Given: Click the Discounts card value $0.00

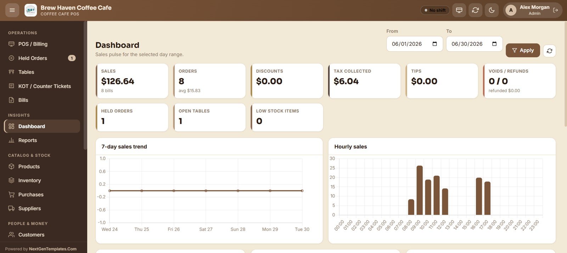Looking at the screenshot, I should 269,81.
